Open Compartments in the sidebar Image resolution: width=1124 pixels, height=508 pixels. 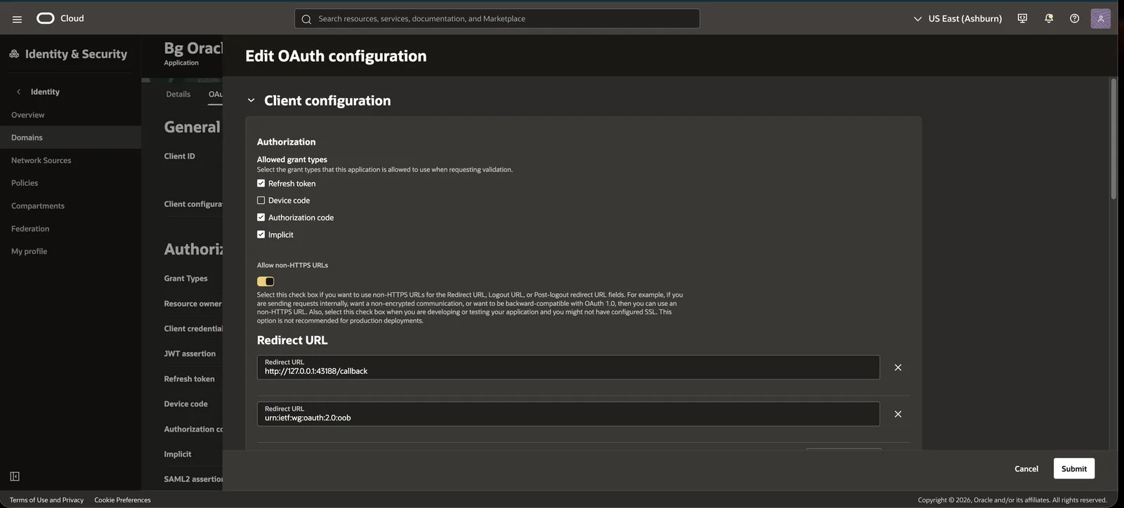click(x=38, y=206)
